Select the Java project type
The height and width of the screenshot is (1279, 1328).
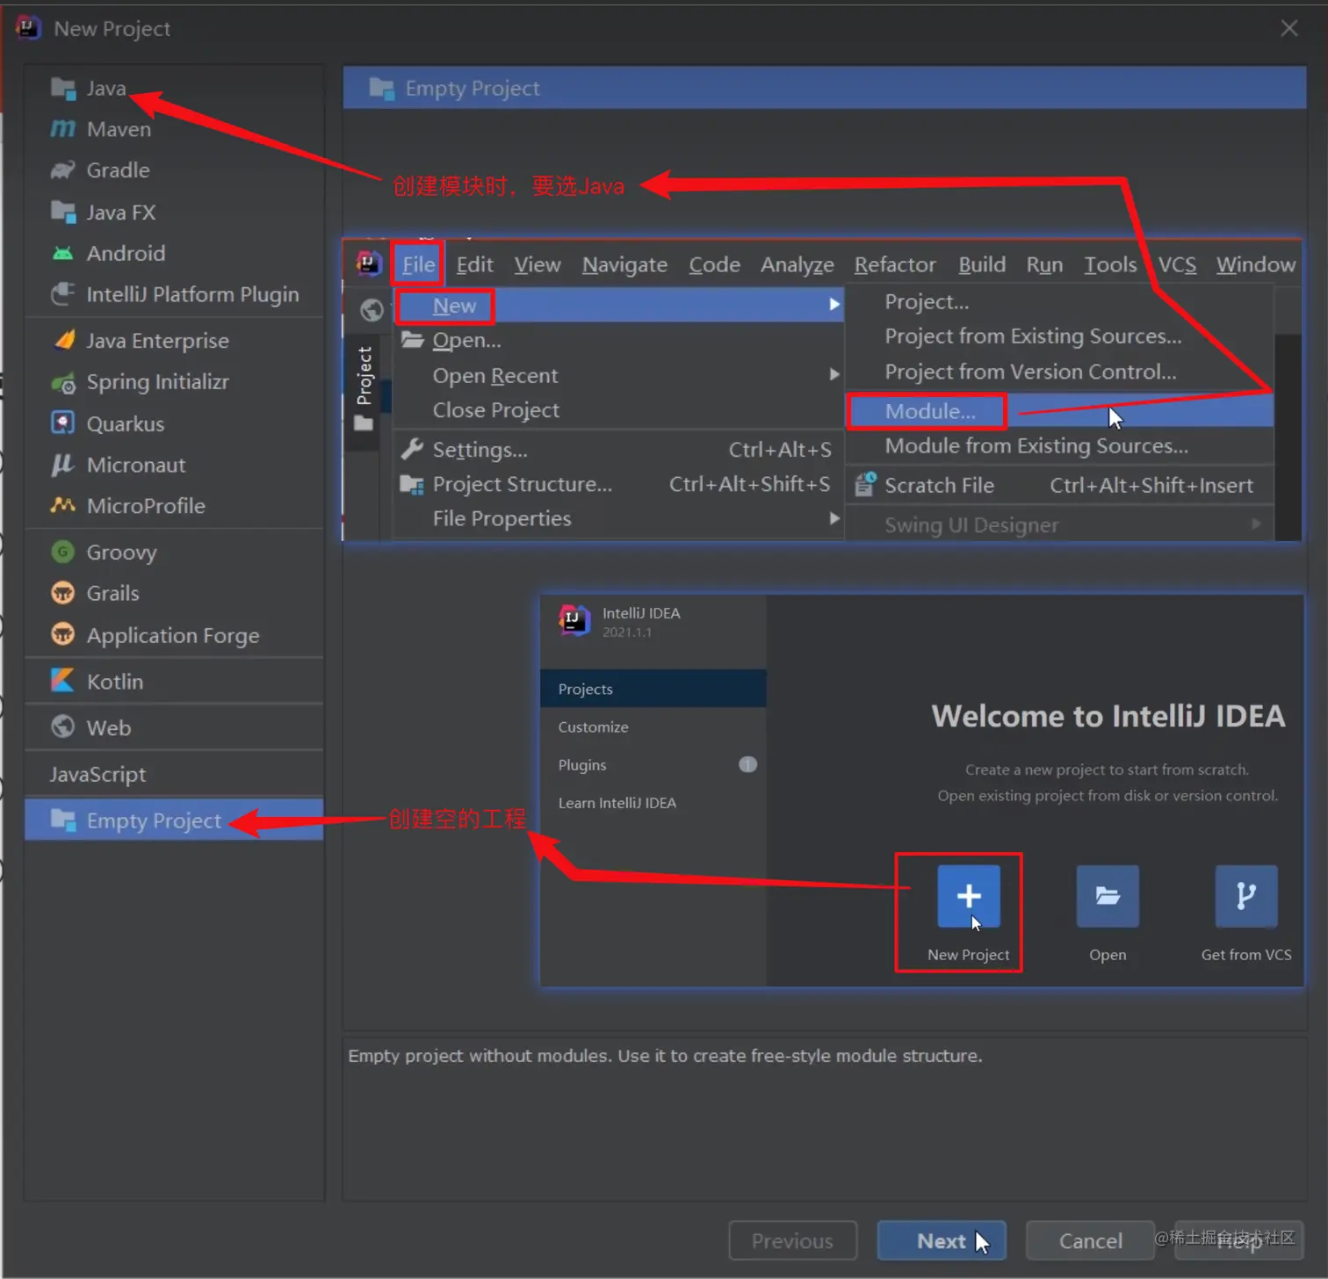pos(175,89)
